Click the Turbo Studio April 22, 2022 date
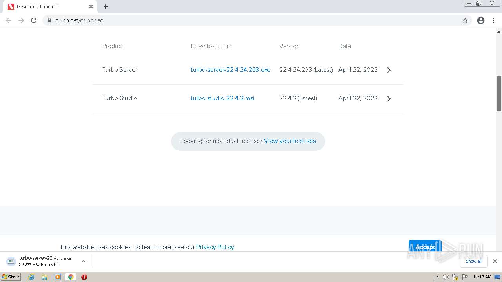The height and width of the screenshot is (282, 502). coord(358,98)
